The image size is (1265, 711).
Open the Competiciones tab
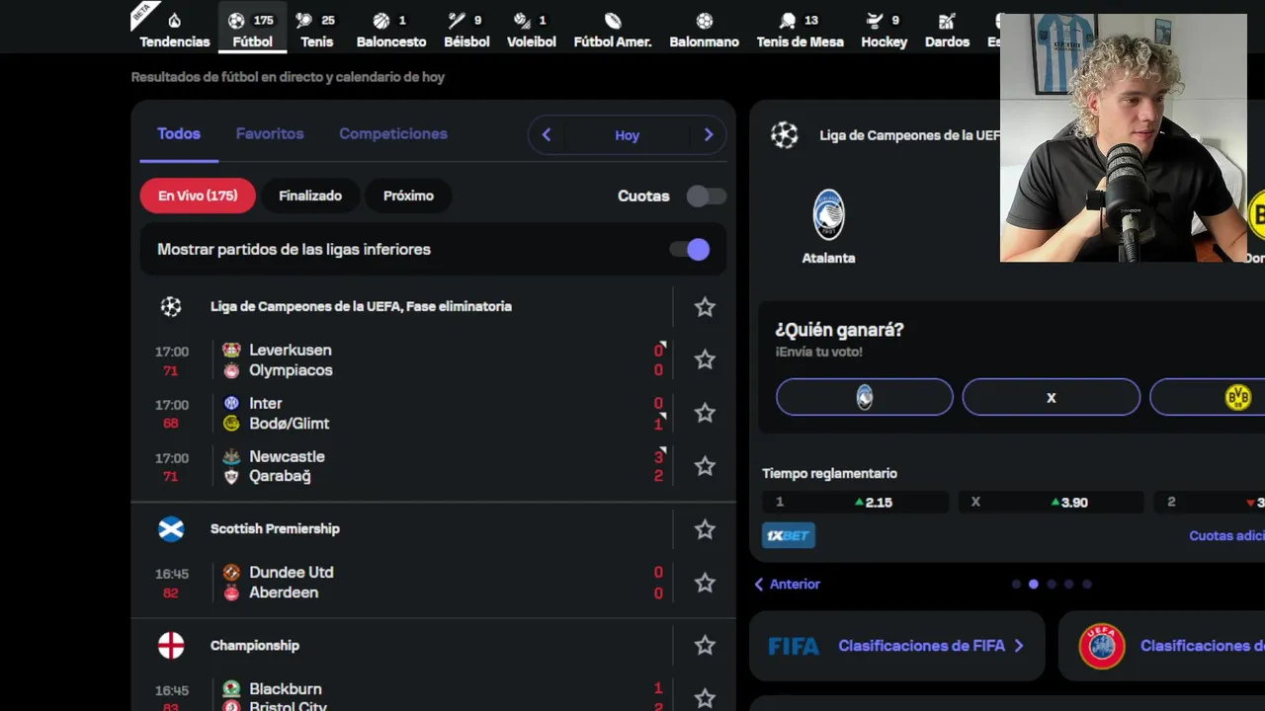point(393,133)
